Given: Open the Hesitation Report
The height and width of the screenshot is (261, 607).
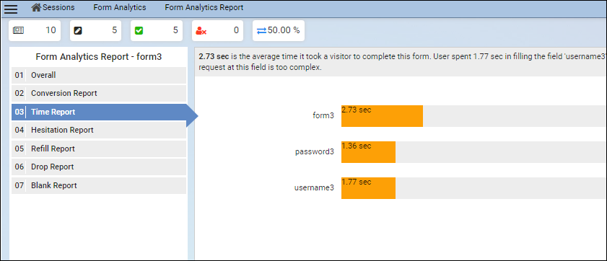Looking at the screenshot, I should (99, 130).
